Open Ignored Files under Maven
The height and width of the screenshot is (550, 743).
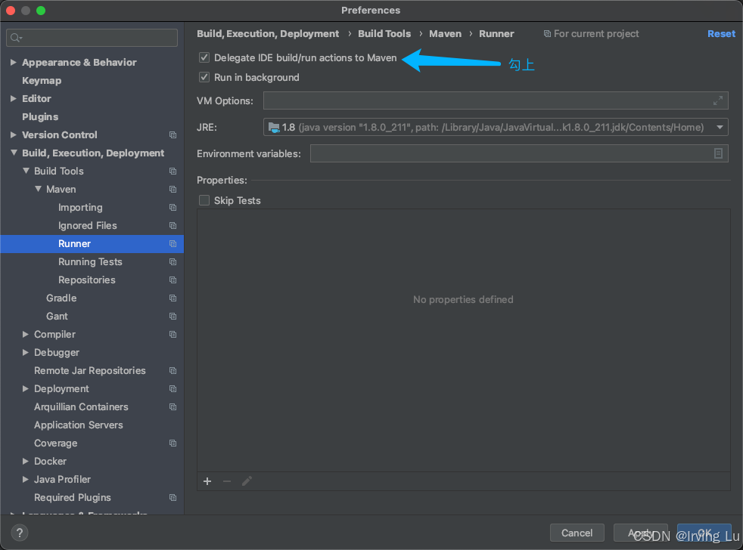click(x=88, y=225)
